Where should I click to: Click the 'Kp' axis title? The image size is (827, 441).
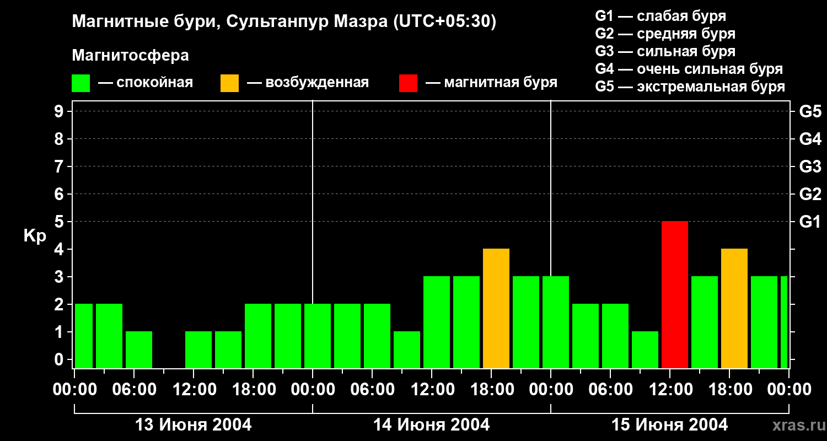pos(35,236)
